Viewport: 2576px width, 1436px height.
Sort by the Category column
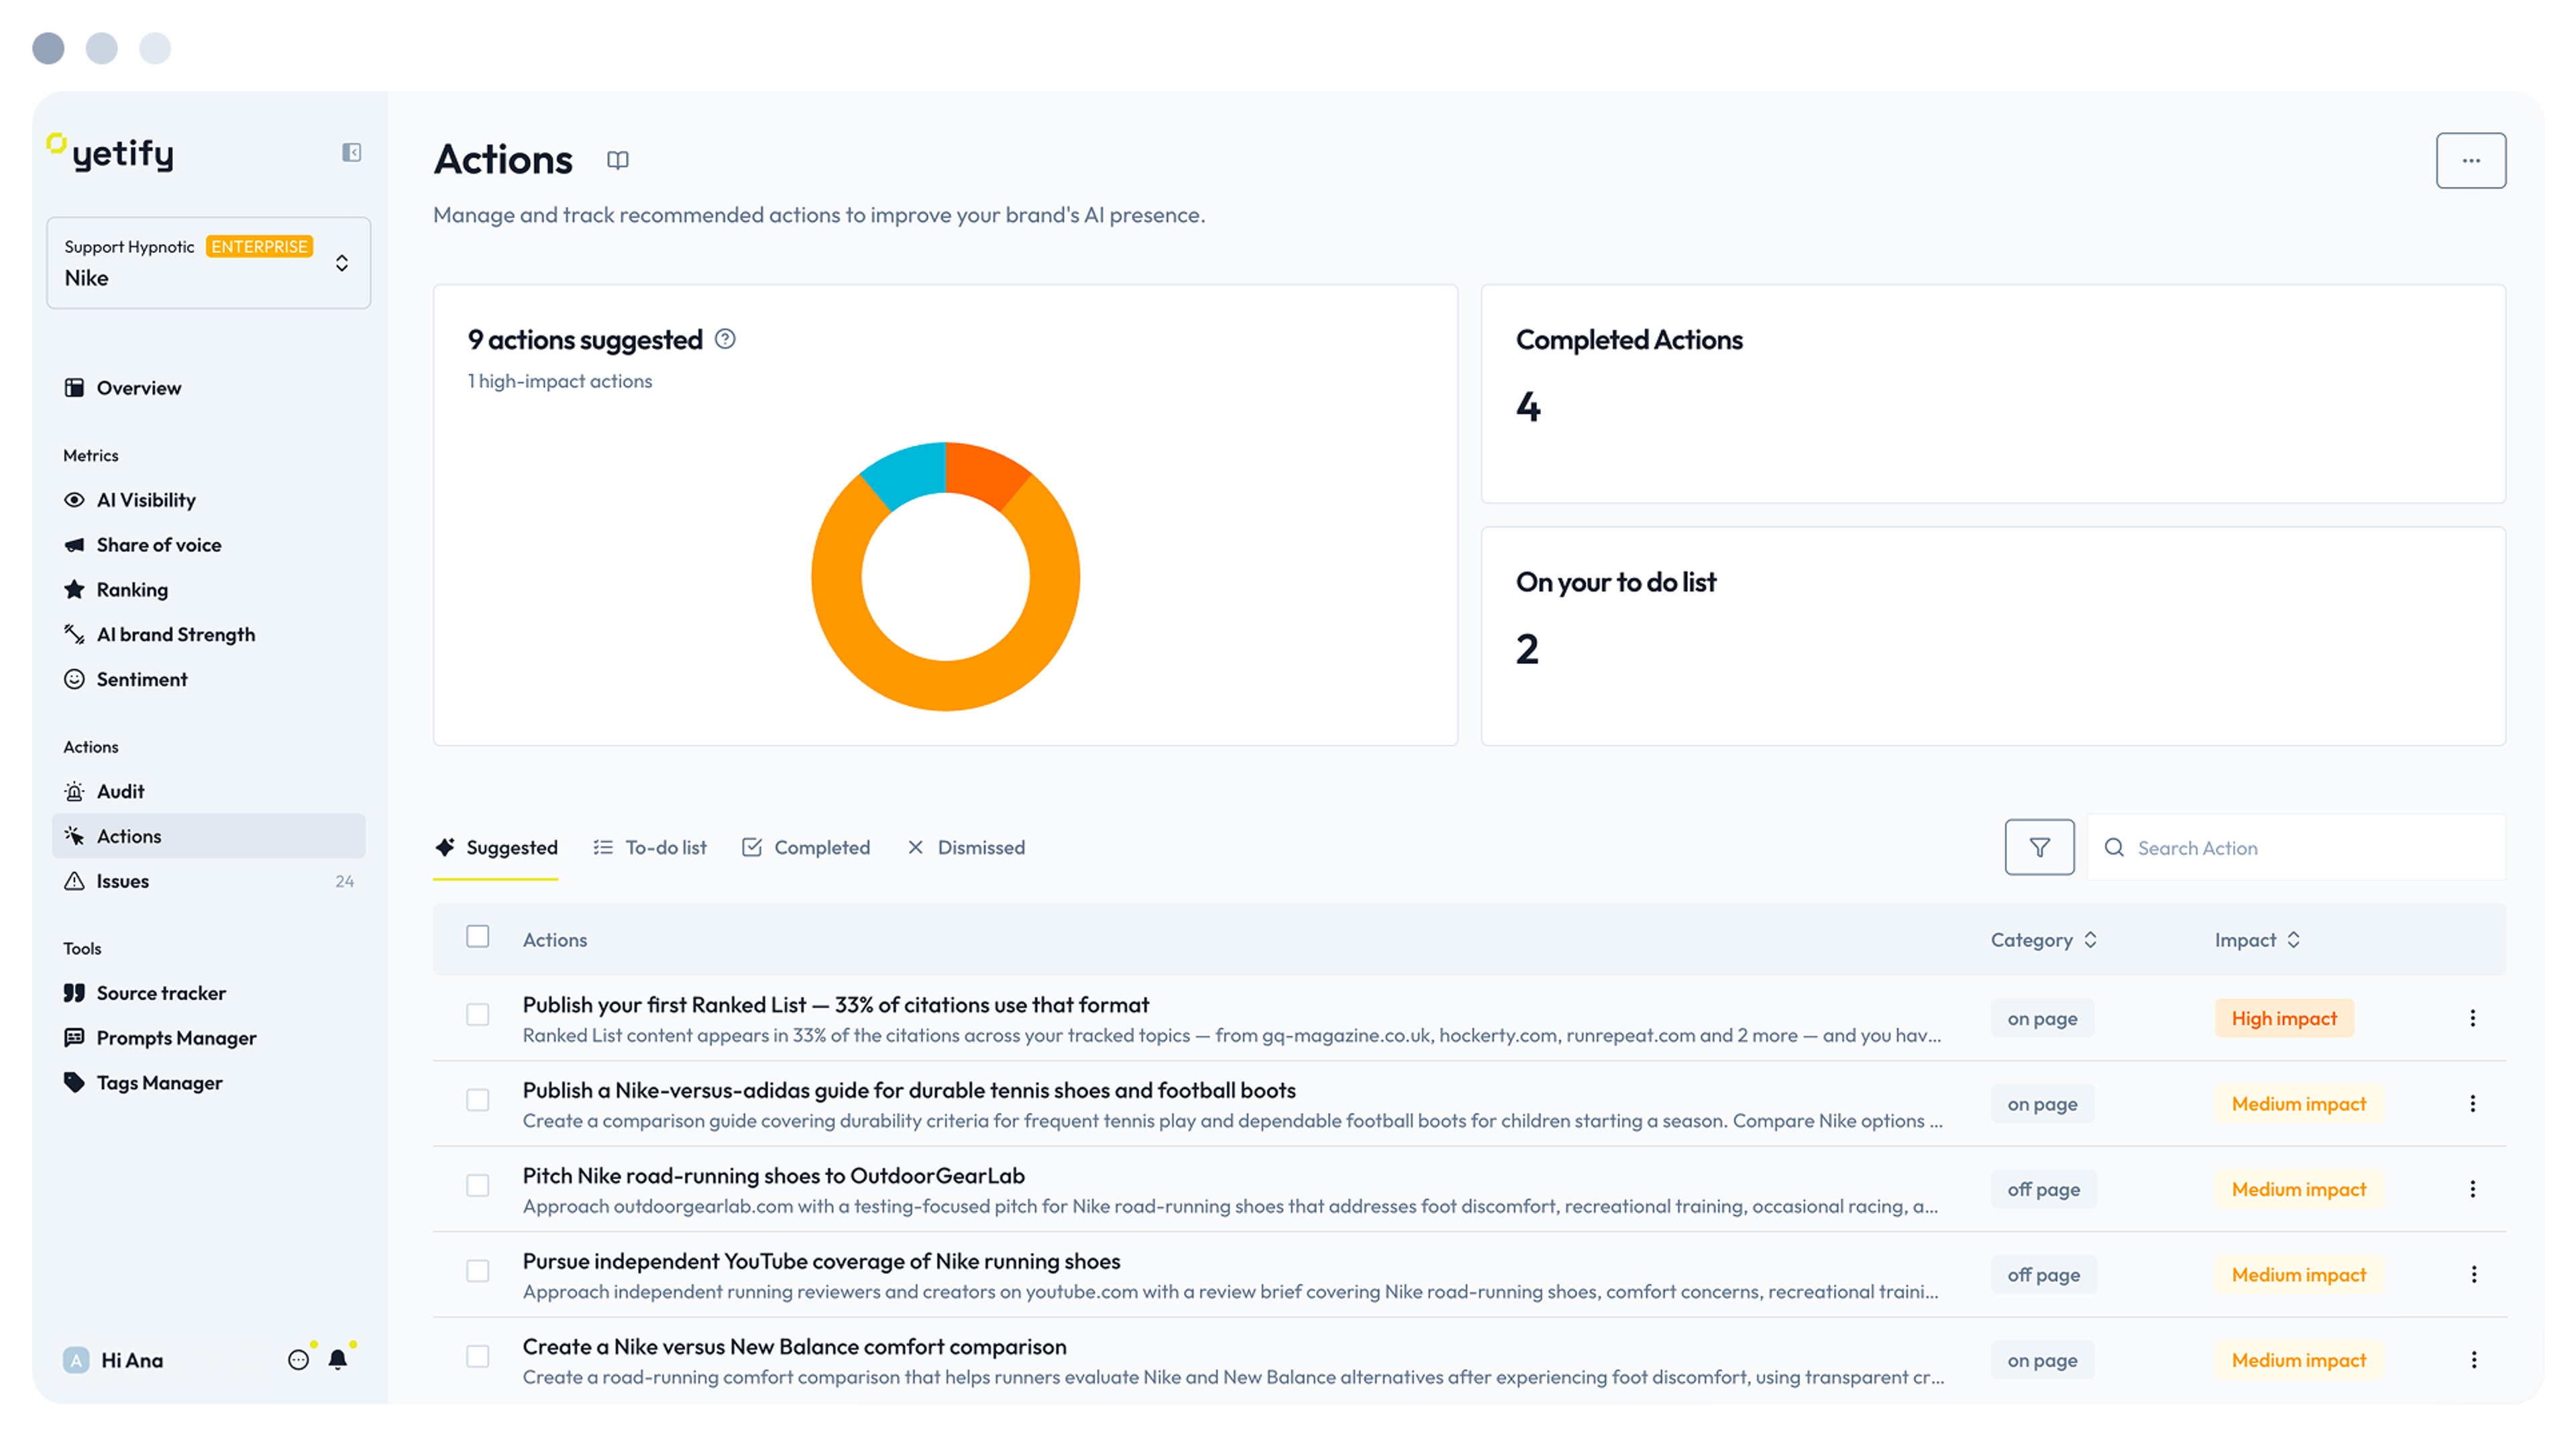[2044, 940]
